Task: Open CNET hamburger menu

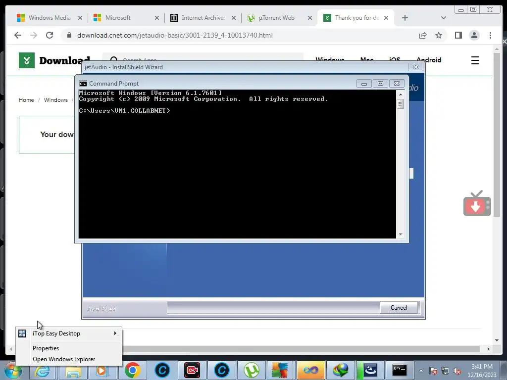Action: tap(475, 60)
